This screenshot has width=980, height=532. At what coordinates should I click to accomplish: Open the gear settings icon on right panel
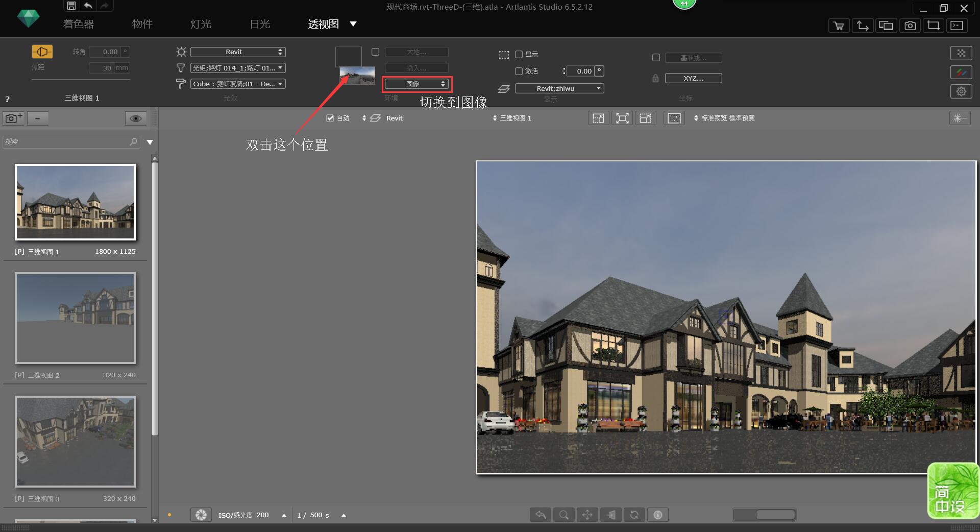coord(961,91)
